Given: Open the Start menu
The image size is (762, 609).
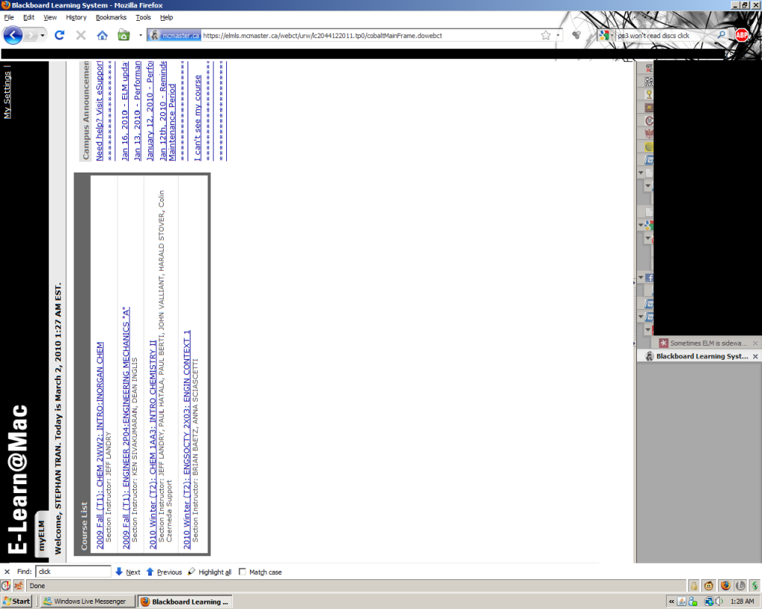Looking at the screenshot, I should [x=16, y=602].
